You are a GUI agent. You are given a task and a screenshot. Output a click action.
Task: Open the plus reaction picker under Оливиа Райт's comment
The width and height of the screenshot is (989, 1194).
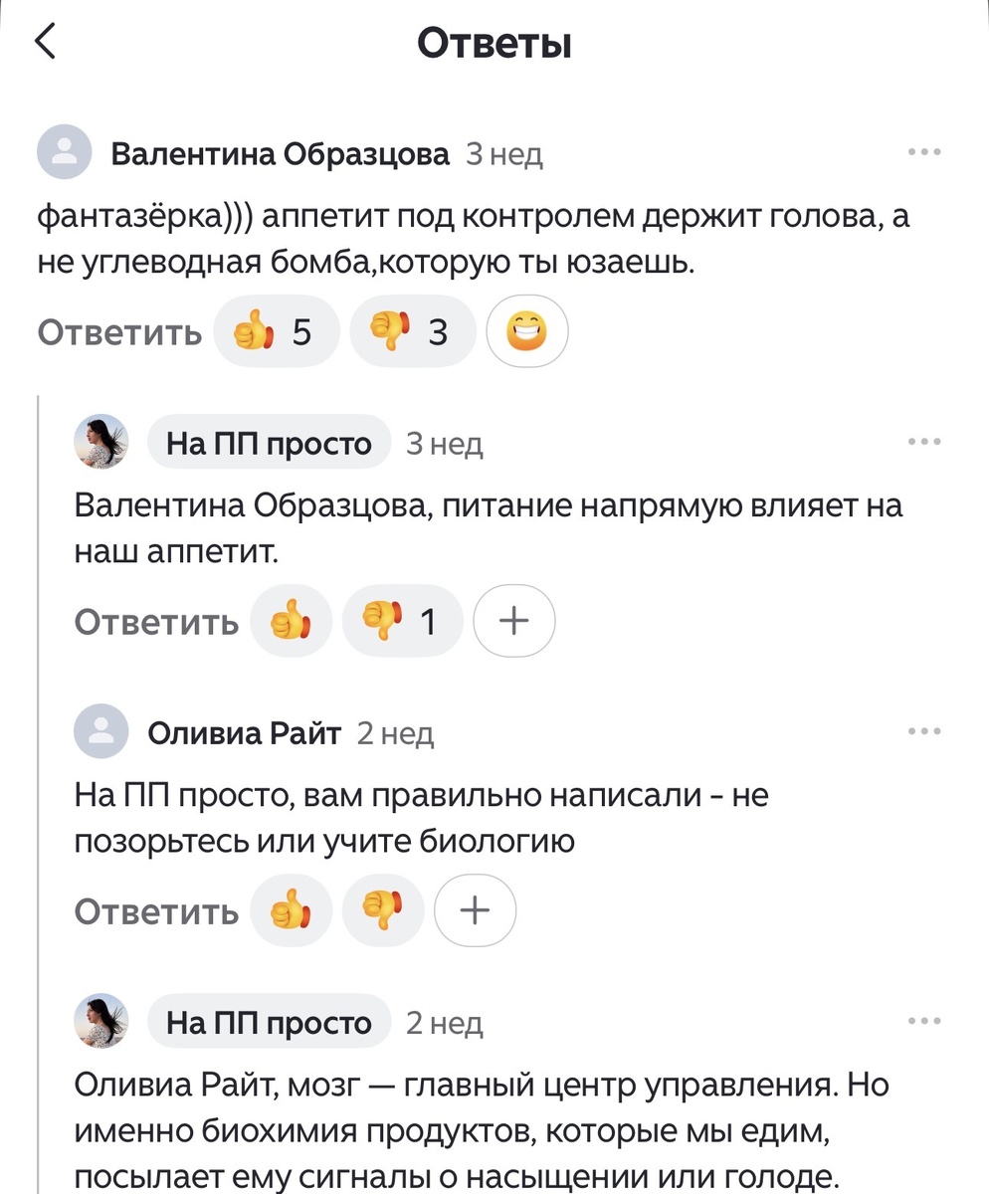475,909
